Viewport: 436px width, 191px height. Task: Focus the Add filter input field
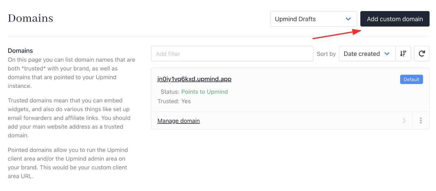click(232, 54)
